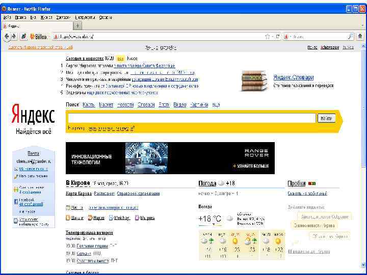
Task: Open the Видео search tab link
Action: click(x=180, y=104)
